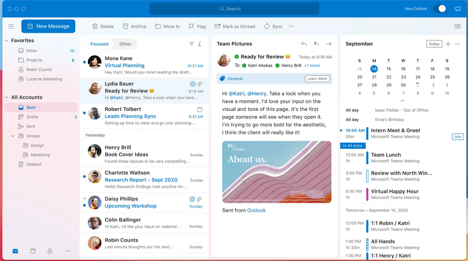Screen dimensions: 468x261
Task: Toggle the New Outlook switch off
Action: pos(440,9)
